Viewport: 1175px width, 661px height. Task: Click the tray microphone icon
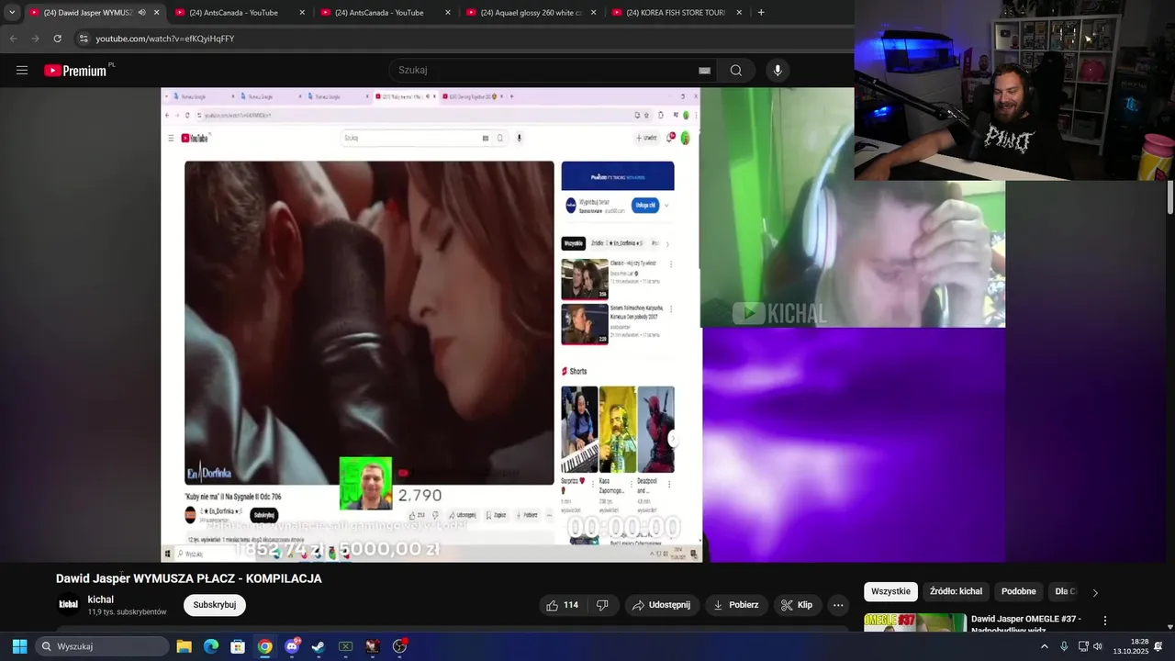1064,646
